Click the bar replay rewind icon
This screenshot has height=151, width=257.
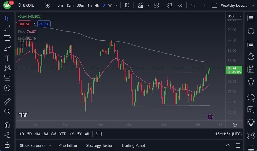click(180, 5)
